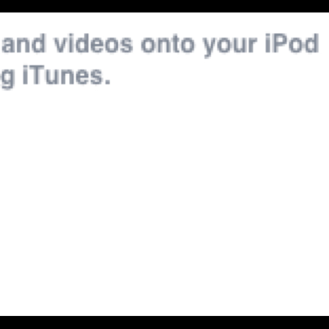The height and width of the screenshot is (329, 329).
Task: Click the capital "T" in "iTunes"
Action: (x=36, y=75)
